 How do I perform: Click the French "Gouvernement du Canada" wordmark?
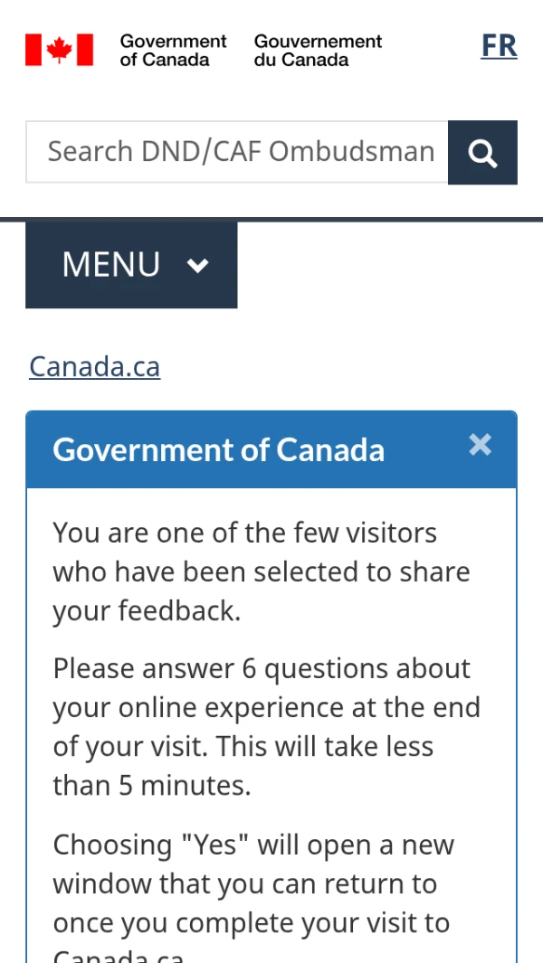pos(318,51)
